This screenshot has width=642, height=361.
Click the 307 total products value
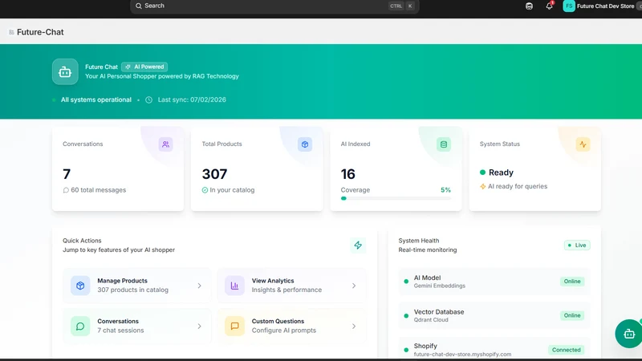[x=214, y=174]
